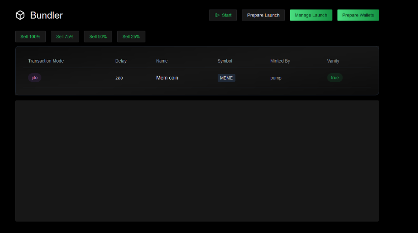
Task: Click the Minted By column header
Action: pyautogui.click(x=280, y=61)
